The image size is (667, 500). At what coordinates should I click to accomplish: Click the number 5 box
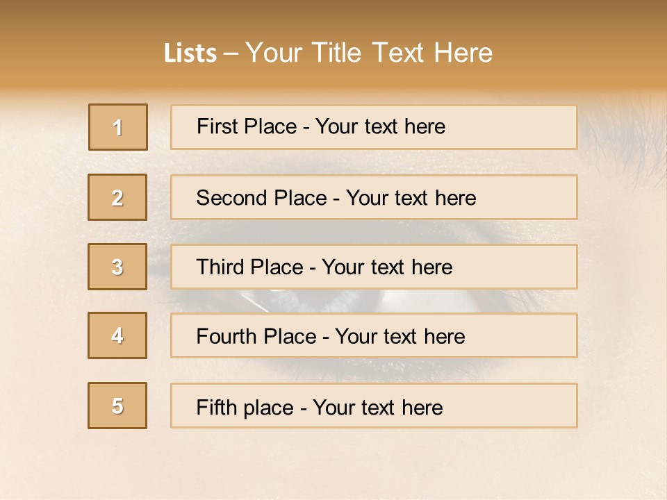[117, 406]
